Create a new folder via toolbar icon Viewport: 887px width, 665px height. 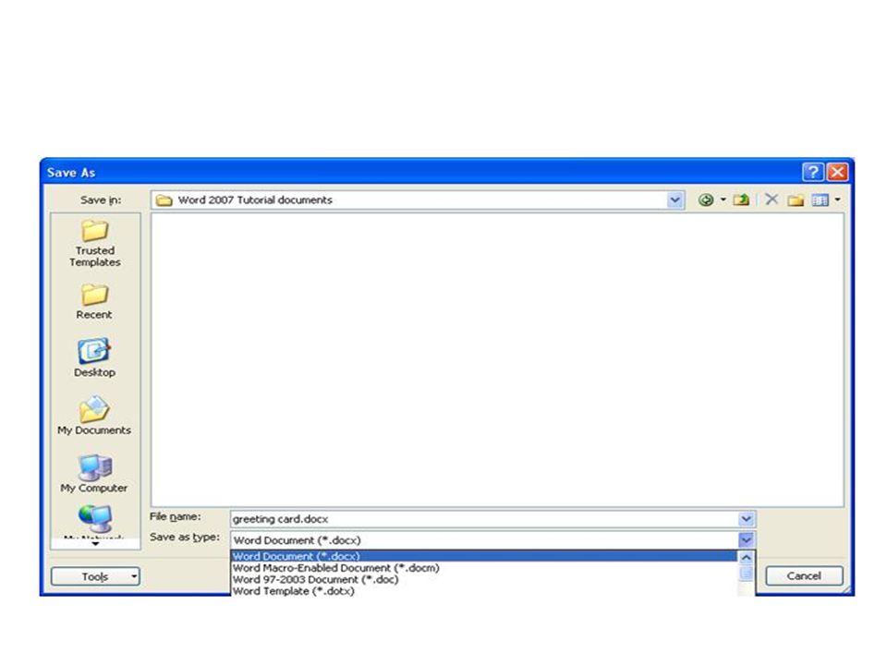point(796,199)
